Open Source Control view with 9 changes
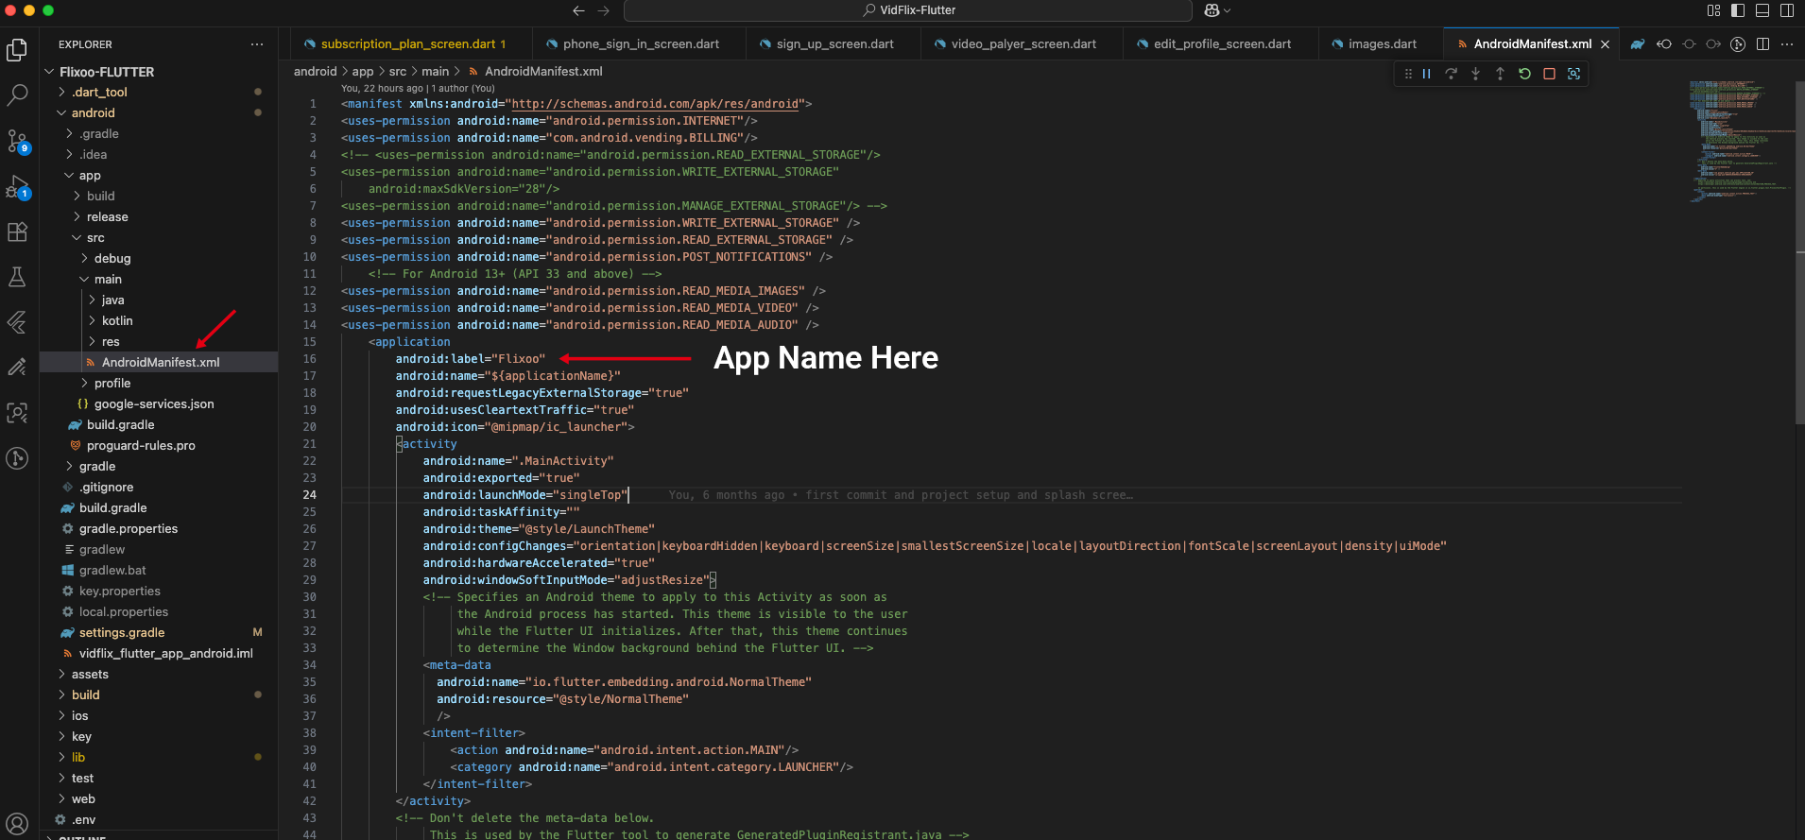The width and height of the screenshot is (1805, 840). click(x=17, y=141)
